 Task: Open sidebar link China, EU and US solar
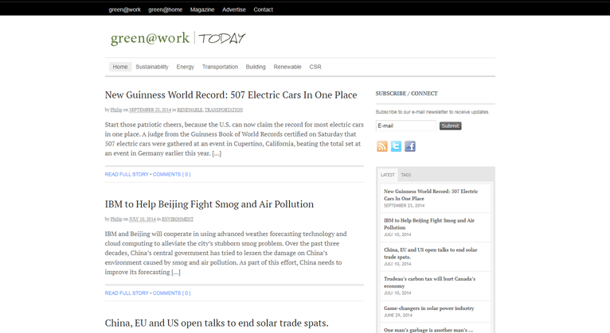tap(430, 253)
